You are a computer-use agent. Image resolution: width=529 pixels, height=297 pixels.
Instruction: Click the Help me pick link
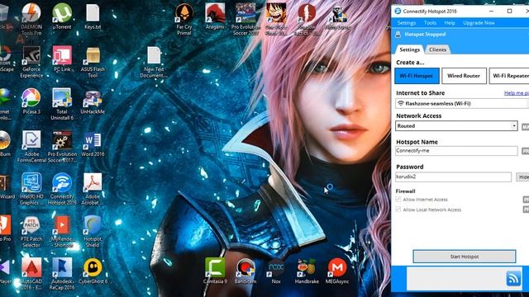click(517, 93)
